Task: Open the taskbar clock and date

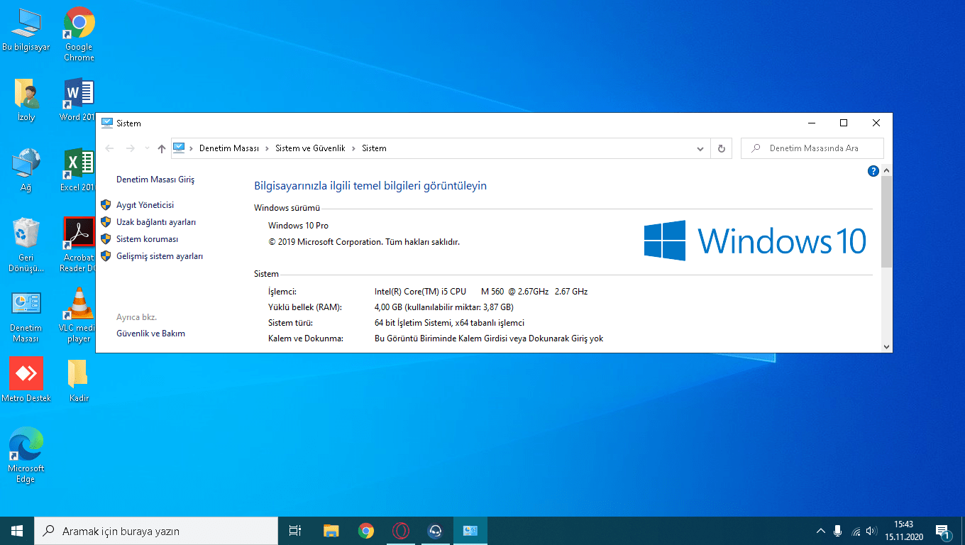Action: (x=903, y=531)
